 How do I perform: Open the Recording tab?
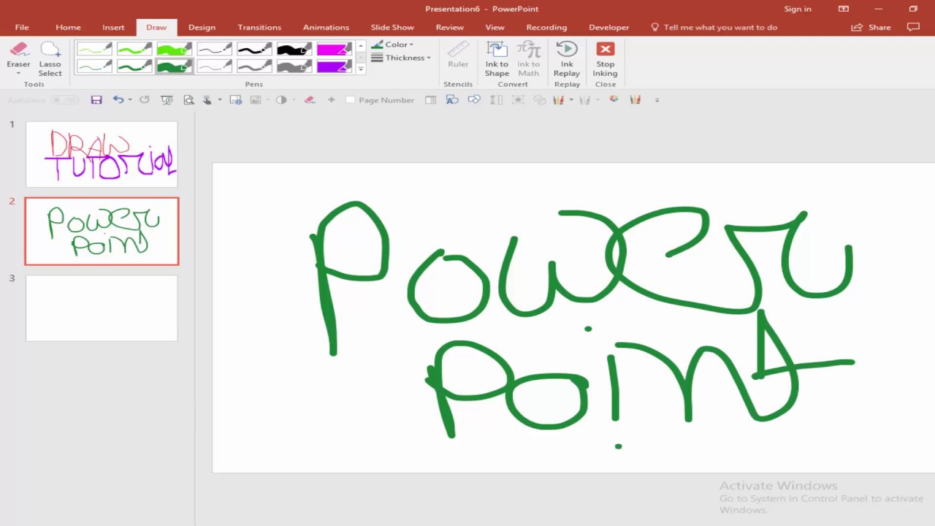(x=546, y=27)
